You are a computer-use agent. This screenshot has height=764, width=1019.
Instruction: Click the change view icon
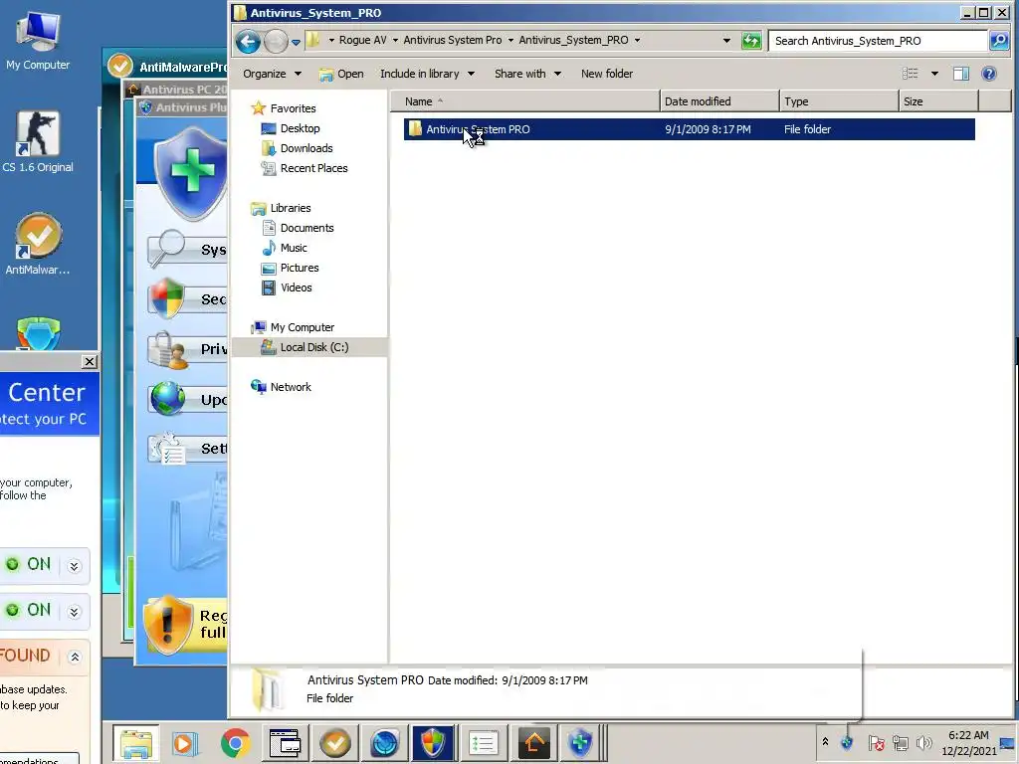pos(911,74)
